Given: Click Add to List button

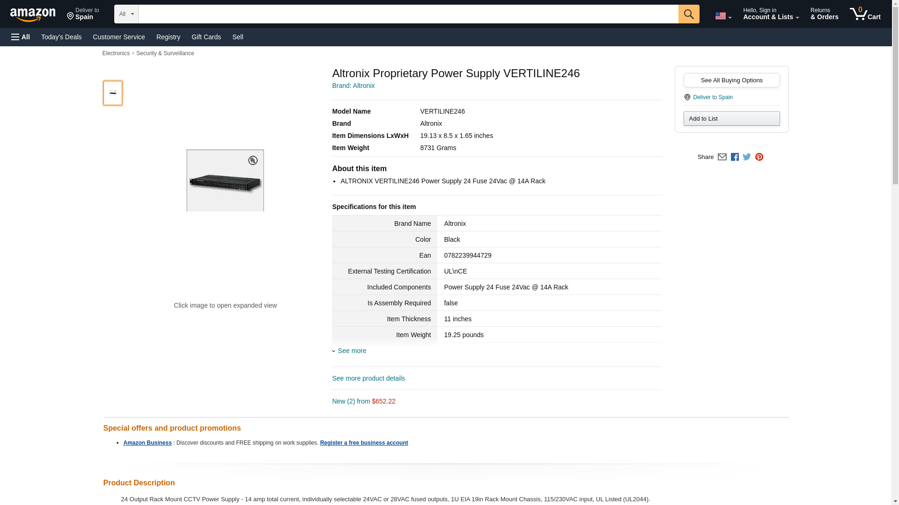Looking at the screenshot, I should [x=731, y=118].
